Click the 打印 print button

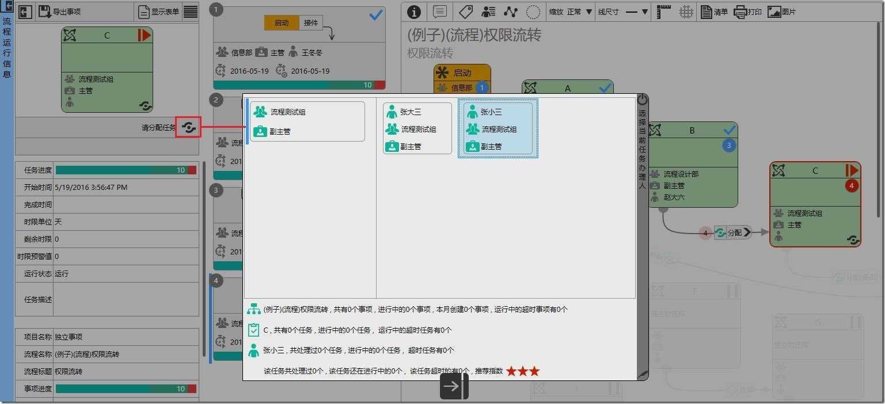(748, 12)
